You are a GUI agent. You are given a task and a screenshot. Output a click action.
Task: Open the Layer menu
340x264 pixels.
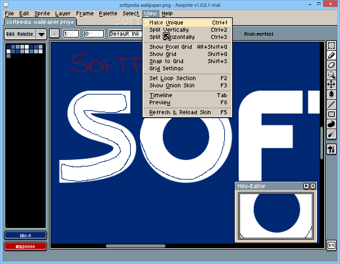[x=63, y=13]
